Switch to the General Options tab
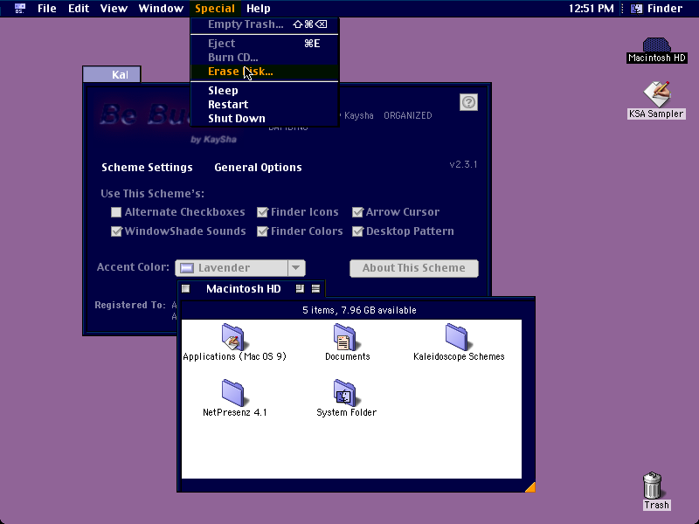 (x=258, y=168)
